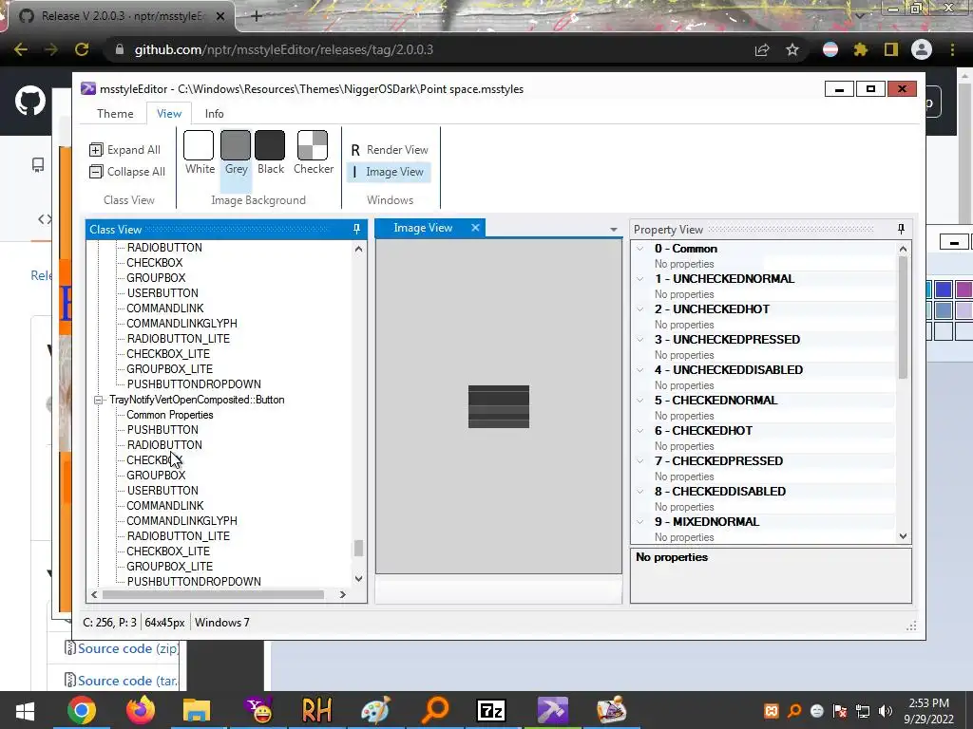Close the Image View tab
The image size is (973, 729).
point(475,228)
